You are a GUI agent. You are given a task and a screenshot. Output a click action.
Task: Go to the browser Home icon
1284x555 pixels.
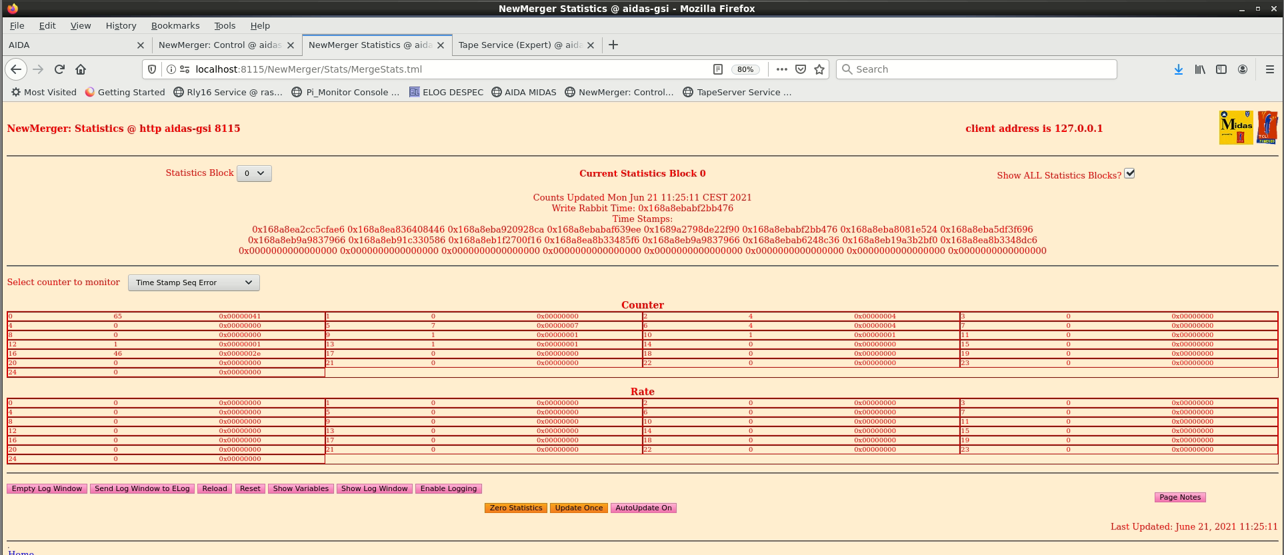coord(81,69)
